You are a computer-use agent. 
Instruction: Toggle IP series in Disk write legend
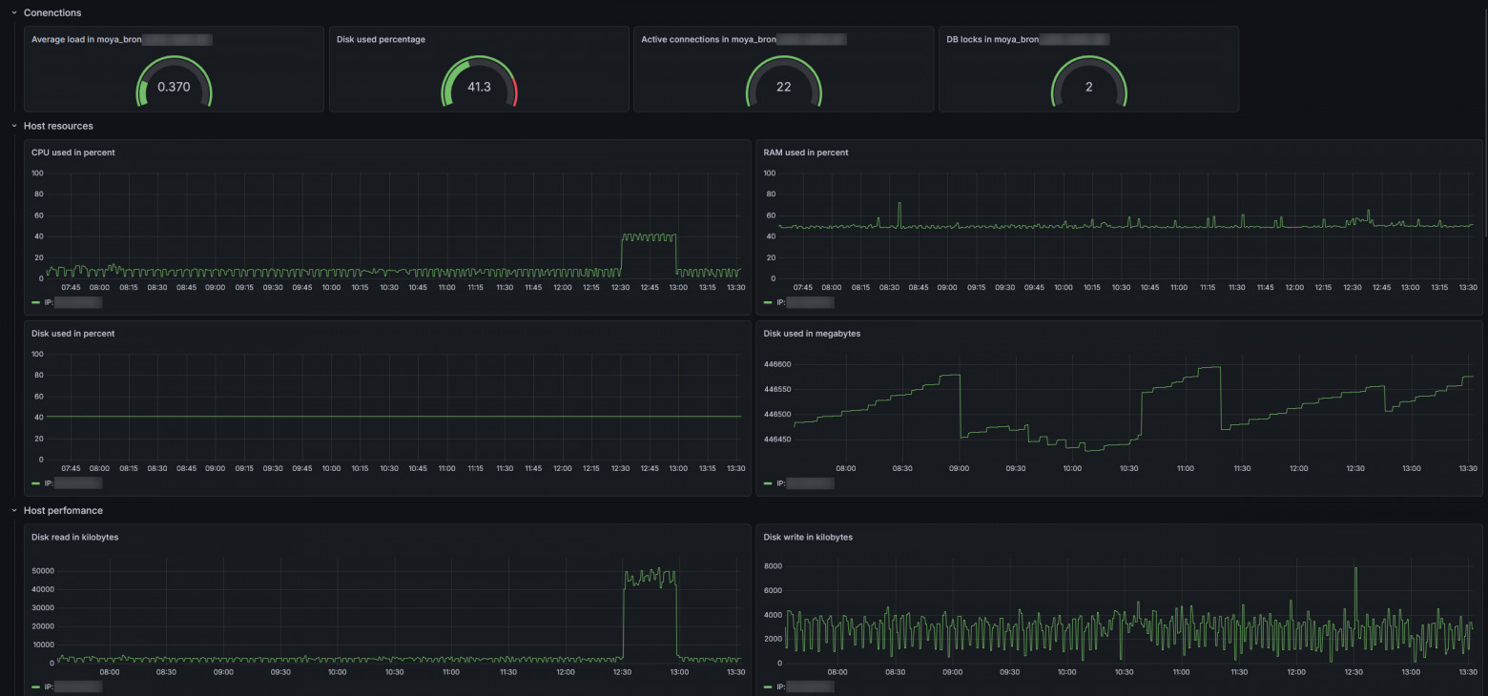point(805,686)
